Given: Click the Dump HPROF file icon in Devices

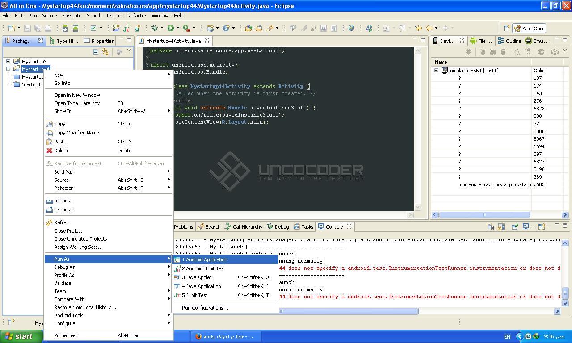Looking at the screenshot, I should [492, 52].
